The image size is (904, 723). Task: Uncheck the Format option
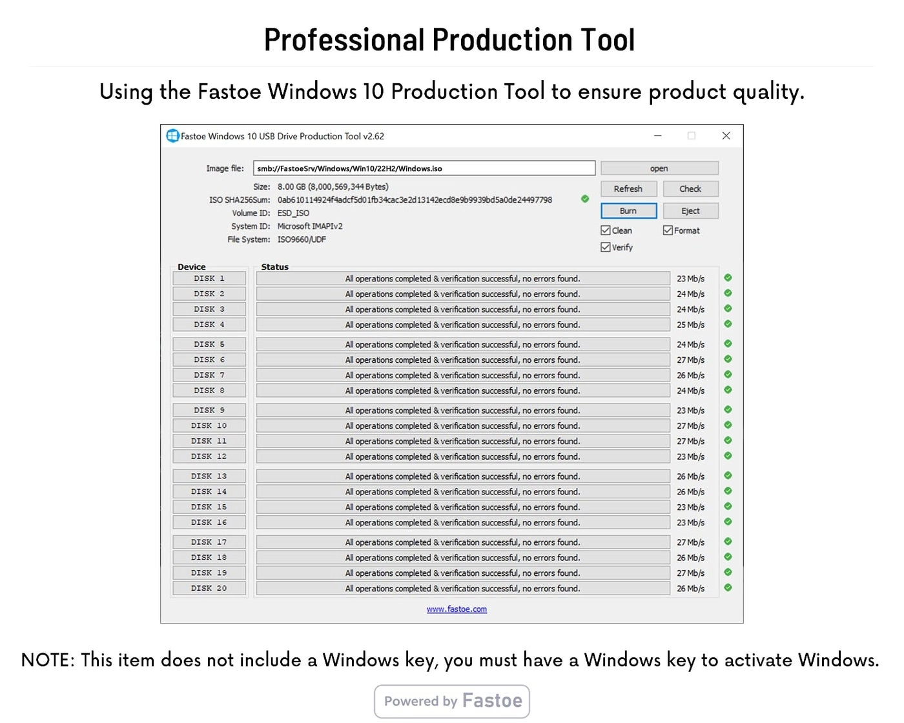coord(668,230)
